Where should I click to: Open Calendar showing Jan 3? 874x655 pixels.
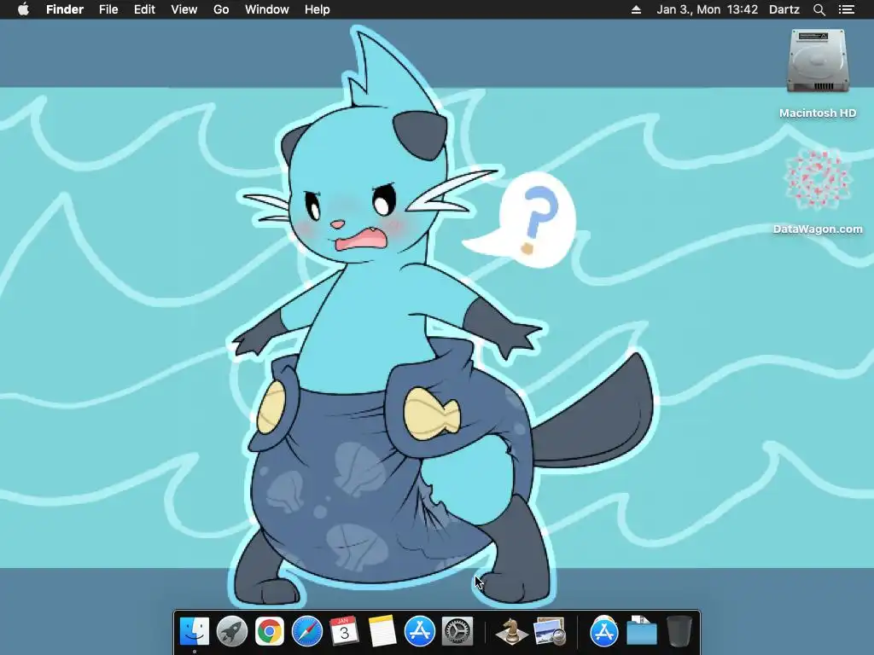pos(345,631)
